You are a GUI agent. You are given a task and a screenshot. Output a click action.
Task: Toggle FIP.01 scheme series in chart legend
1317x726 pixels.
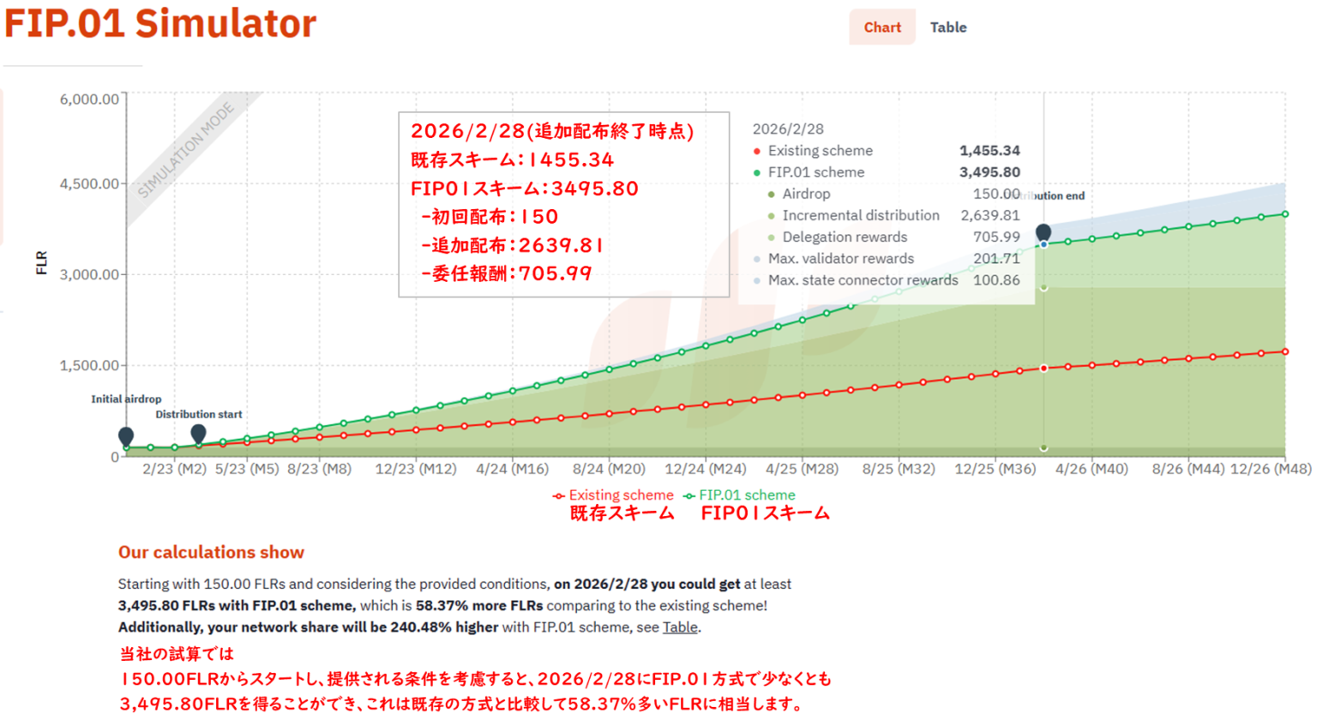tap(739, 495)
